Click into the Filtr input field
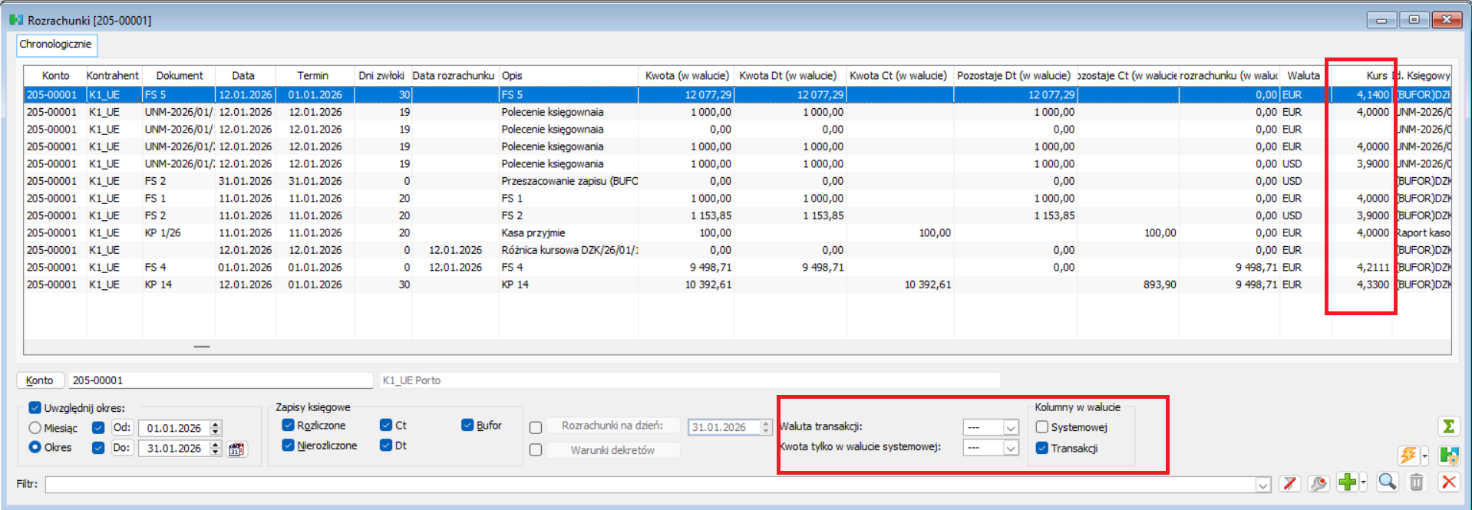1472x510 pixels. [652, 484]
